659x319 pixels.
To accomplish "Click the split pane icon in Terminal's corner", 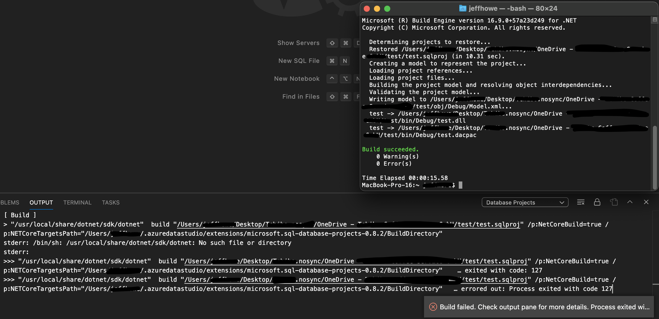I will tap(655, 19).
